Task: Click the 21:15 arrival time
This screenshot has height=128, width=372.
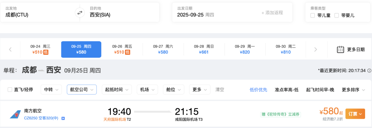Action: 187,111
